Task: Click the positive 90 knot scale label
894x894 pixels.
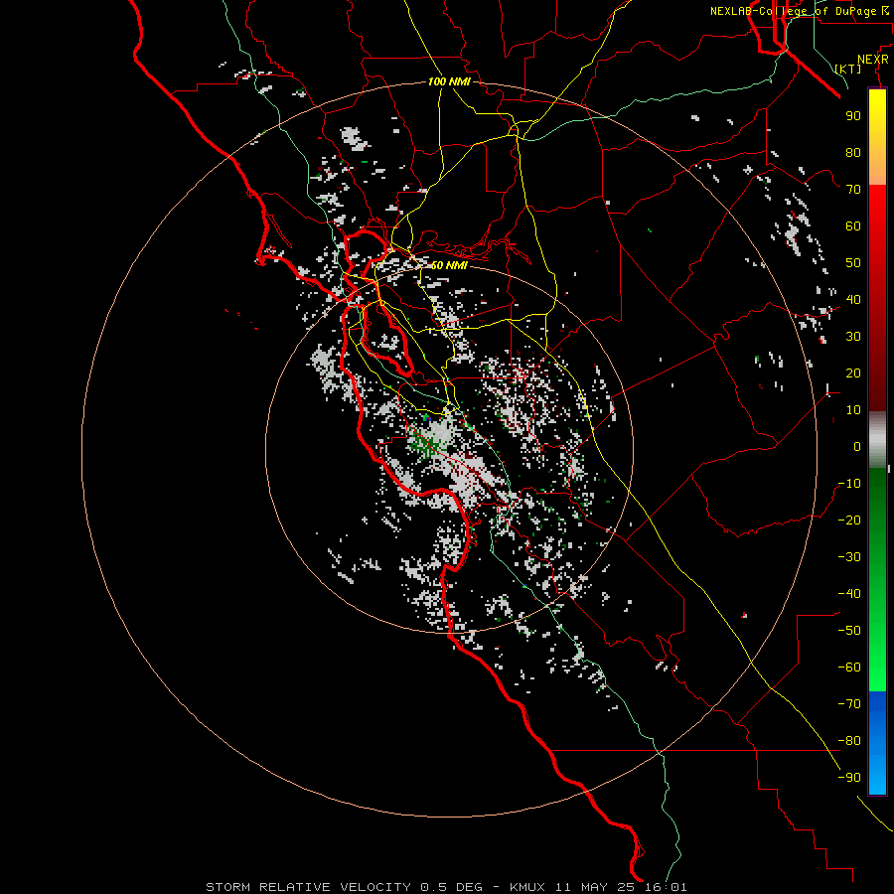Action: pos(853,116)
